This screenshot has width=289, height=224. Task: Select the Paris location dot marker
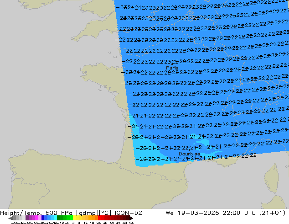click(x=172, y=64)
